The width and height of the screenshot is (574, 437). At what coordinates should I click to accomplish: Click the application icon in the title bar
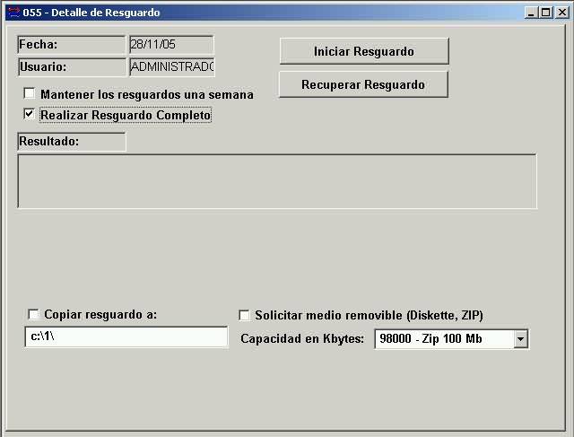13,12
